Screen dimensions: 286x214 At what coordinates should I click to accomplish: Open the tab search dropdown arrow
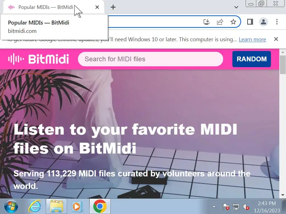pos(236,7)
